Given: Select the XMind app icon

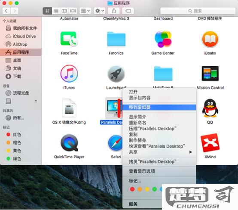Looking at the screenshot, I should [210, 142].
